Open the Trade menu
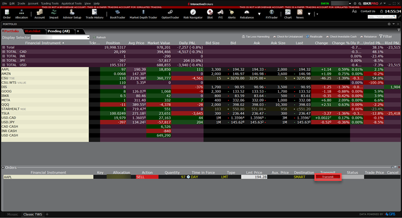Screen dimensions: 402x218 click(21, 4)
